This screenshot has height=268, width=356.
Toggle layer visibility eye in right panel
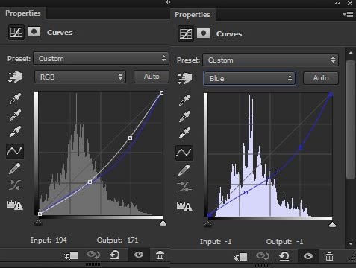coord(308,256)
